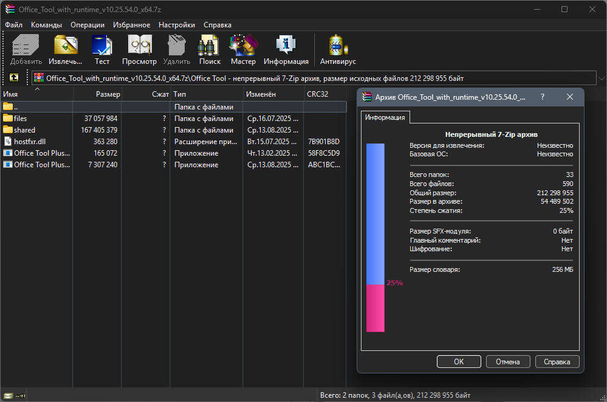Image resolution: width=607 pixels, height=402 pixels.
Task: Select the ".." parent folder icon
Action: pyautogui.click(x=8, y=106)
